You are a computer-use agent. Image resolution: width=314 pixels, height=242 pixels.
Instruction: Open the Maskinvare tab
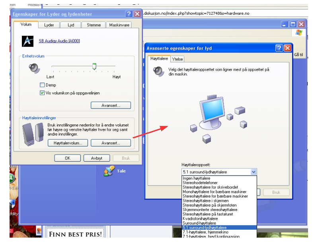119,25
